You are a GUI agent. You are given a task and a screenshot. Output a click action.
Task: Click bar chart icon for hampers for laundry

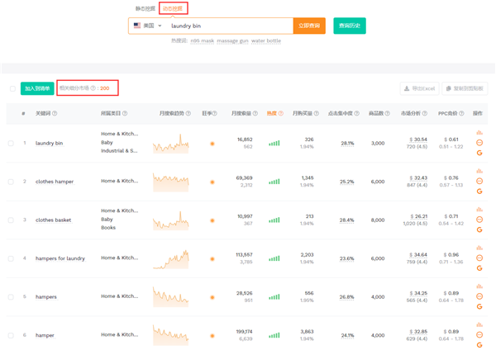point(479,248)
